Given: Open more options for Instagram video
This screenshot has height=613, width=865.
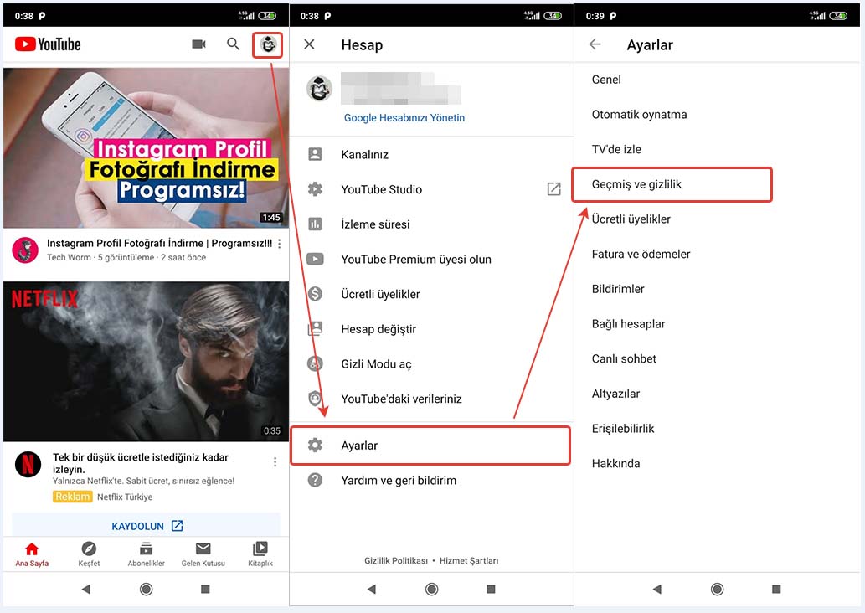Looking at the screenshot, I should tap(279, 244).
